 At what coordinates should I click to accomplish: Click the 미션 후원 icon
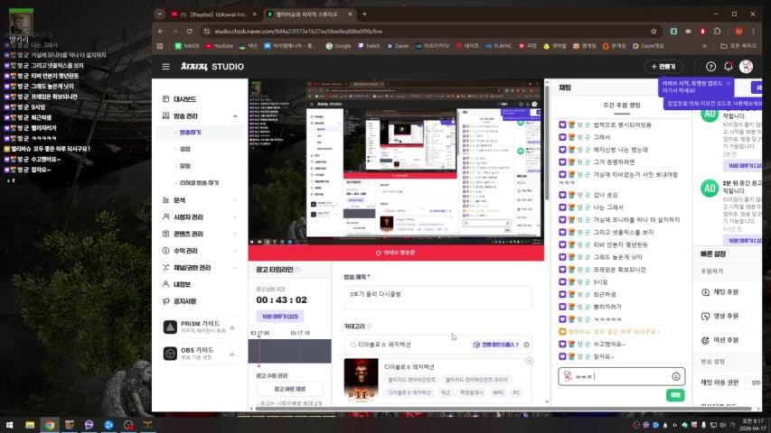pyautogui.click(x=705, y=340)
